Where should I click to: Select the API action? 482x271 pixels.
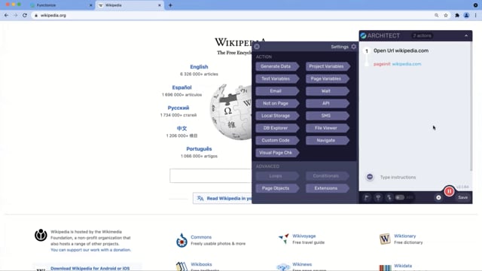tap(328, 103)
